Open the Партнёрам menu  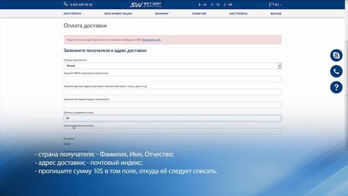click(72, 14)
